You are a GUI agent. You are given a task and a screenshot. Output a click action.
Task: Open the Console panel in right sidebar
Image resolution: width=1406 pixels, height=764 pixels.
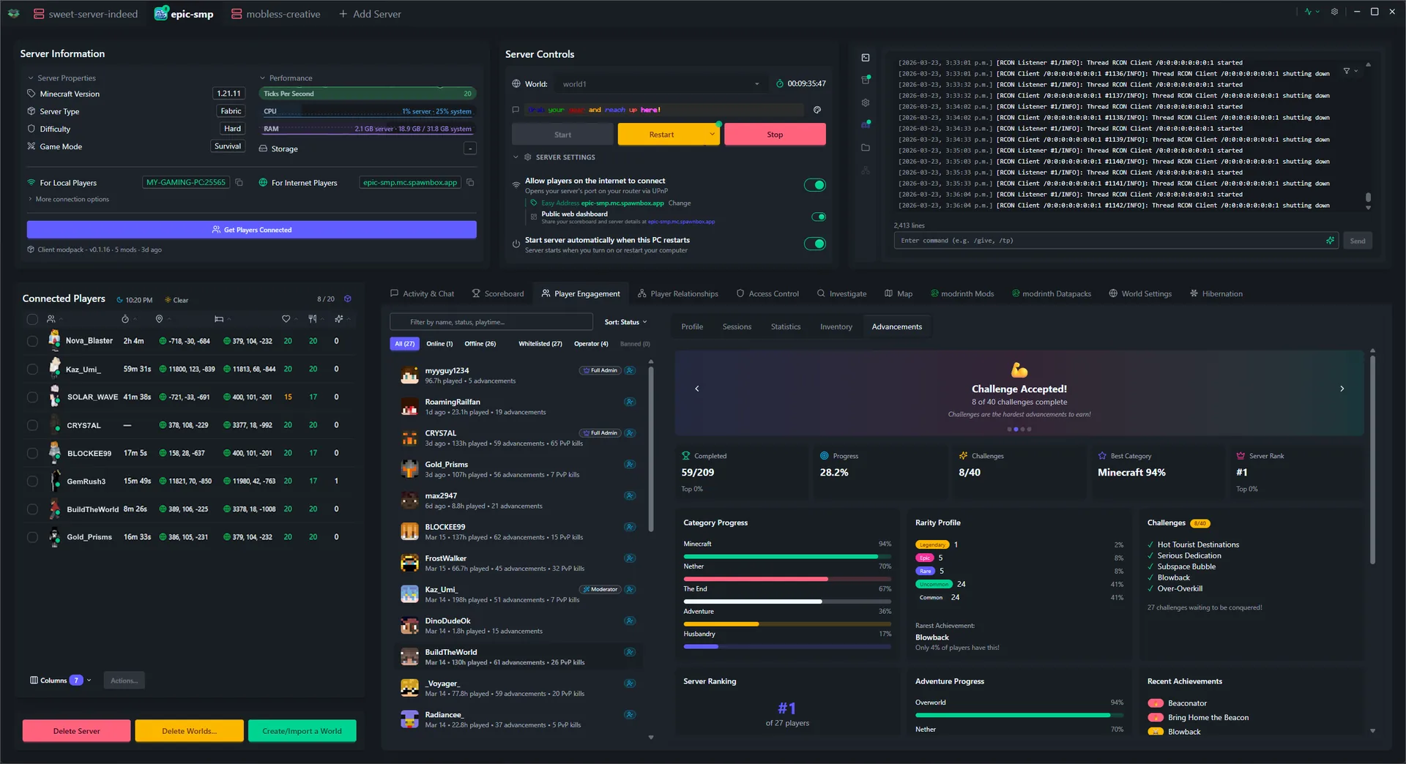click(866, 57)
